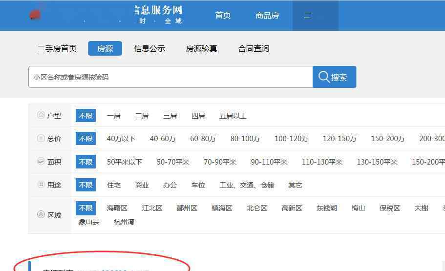
Task: Select 不限 in the 区域 row
Action: tap(85, 208)
